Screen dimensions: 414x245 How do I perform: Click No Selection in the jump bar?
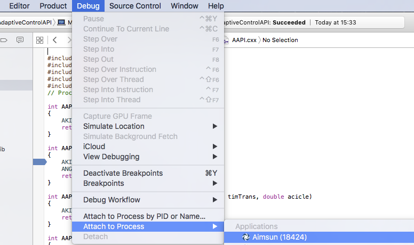click(x=280, y=40)
